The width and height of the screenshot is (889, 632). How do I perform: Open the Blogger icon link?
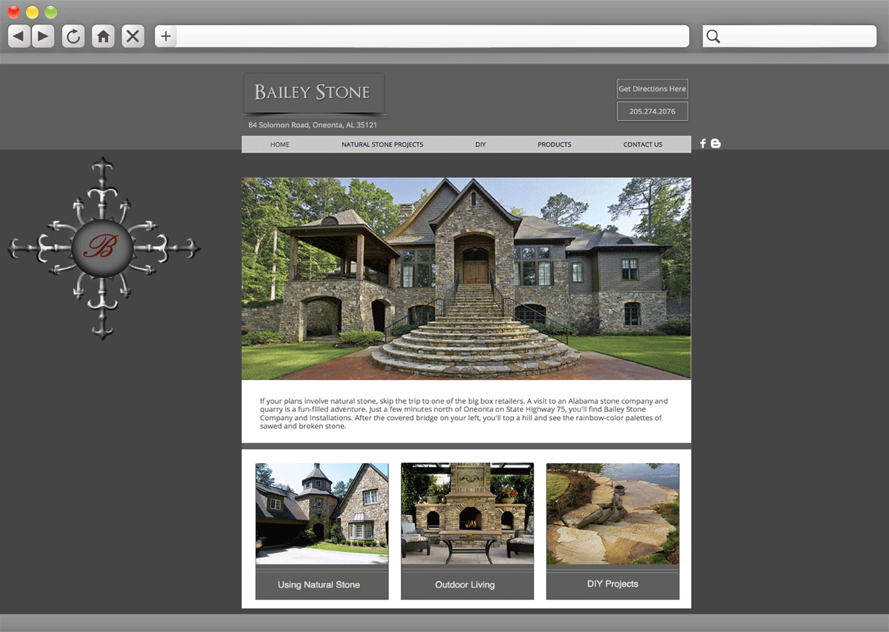click(716, 144)
